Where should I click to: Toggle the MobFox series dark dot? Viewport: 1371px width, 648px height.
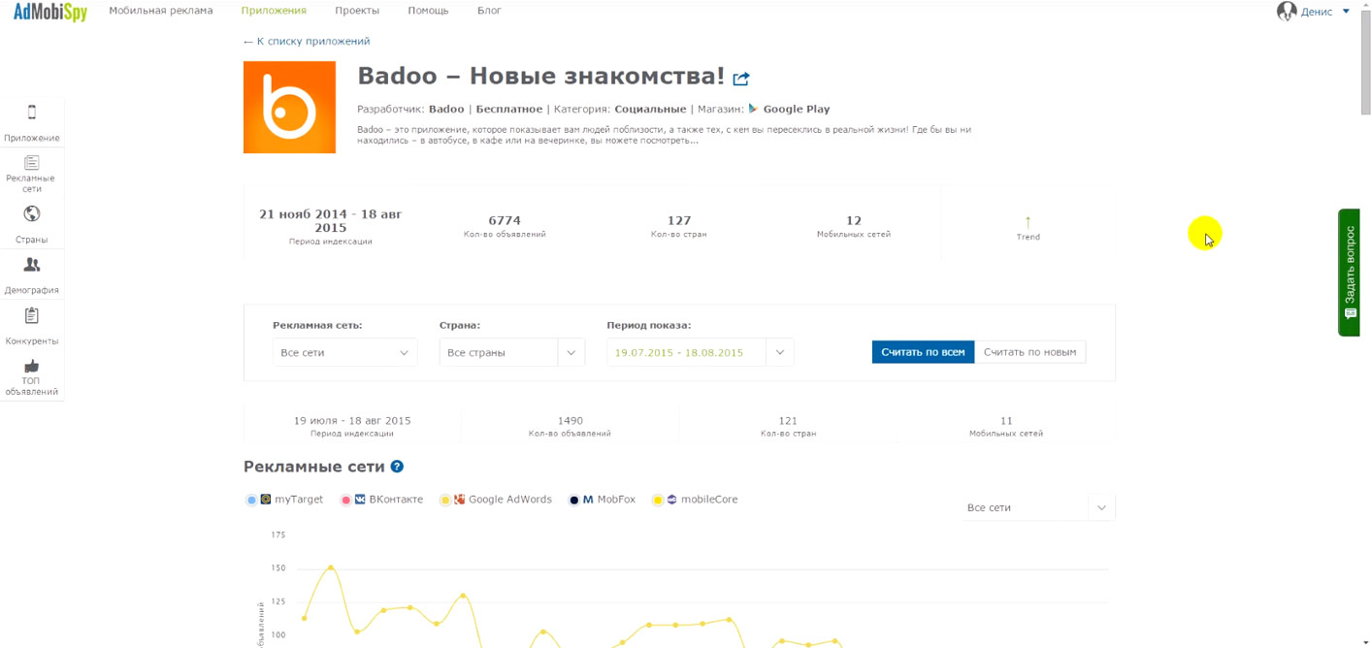574,501
